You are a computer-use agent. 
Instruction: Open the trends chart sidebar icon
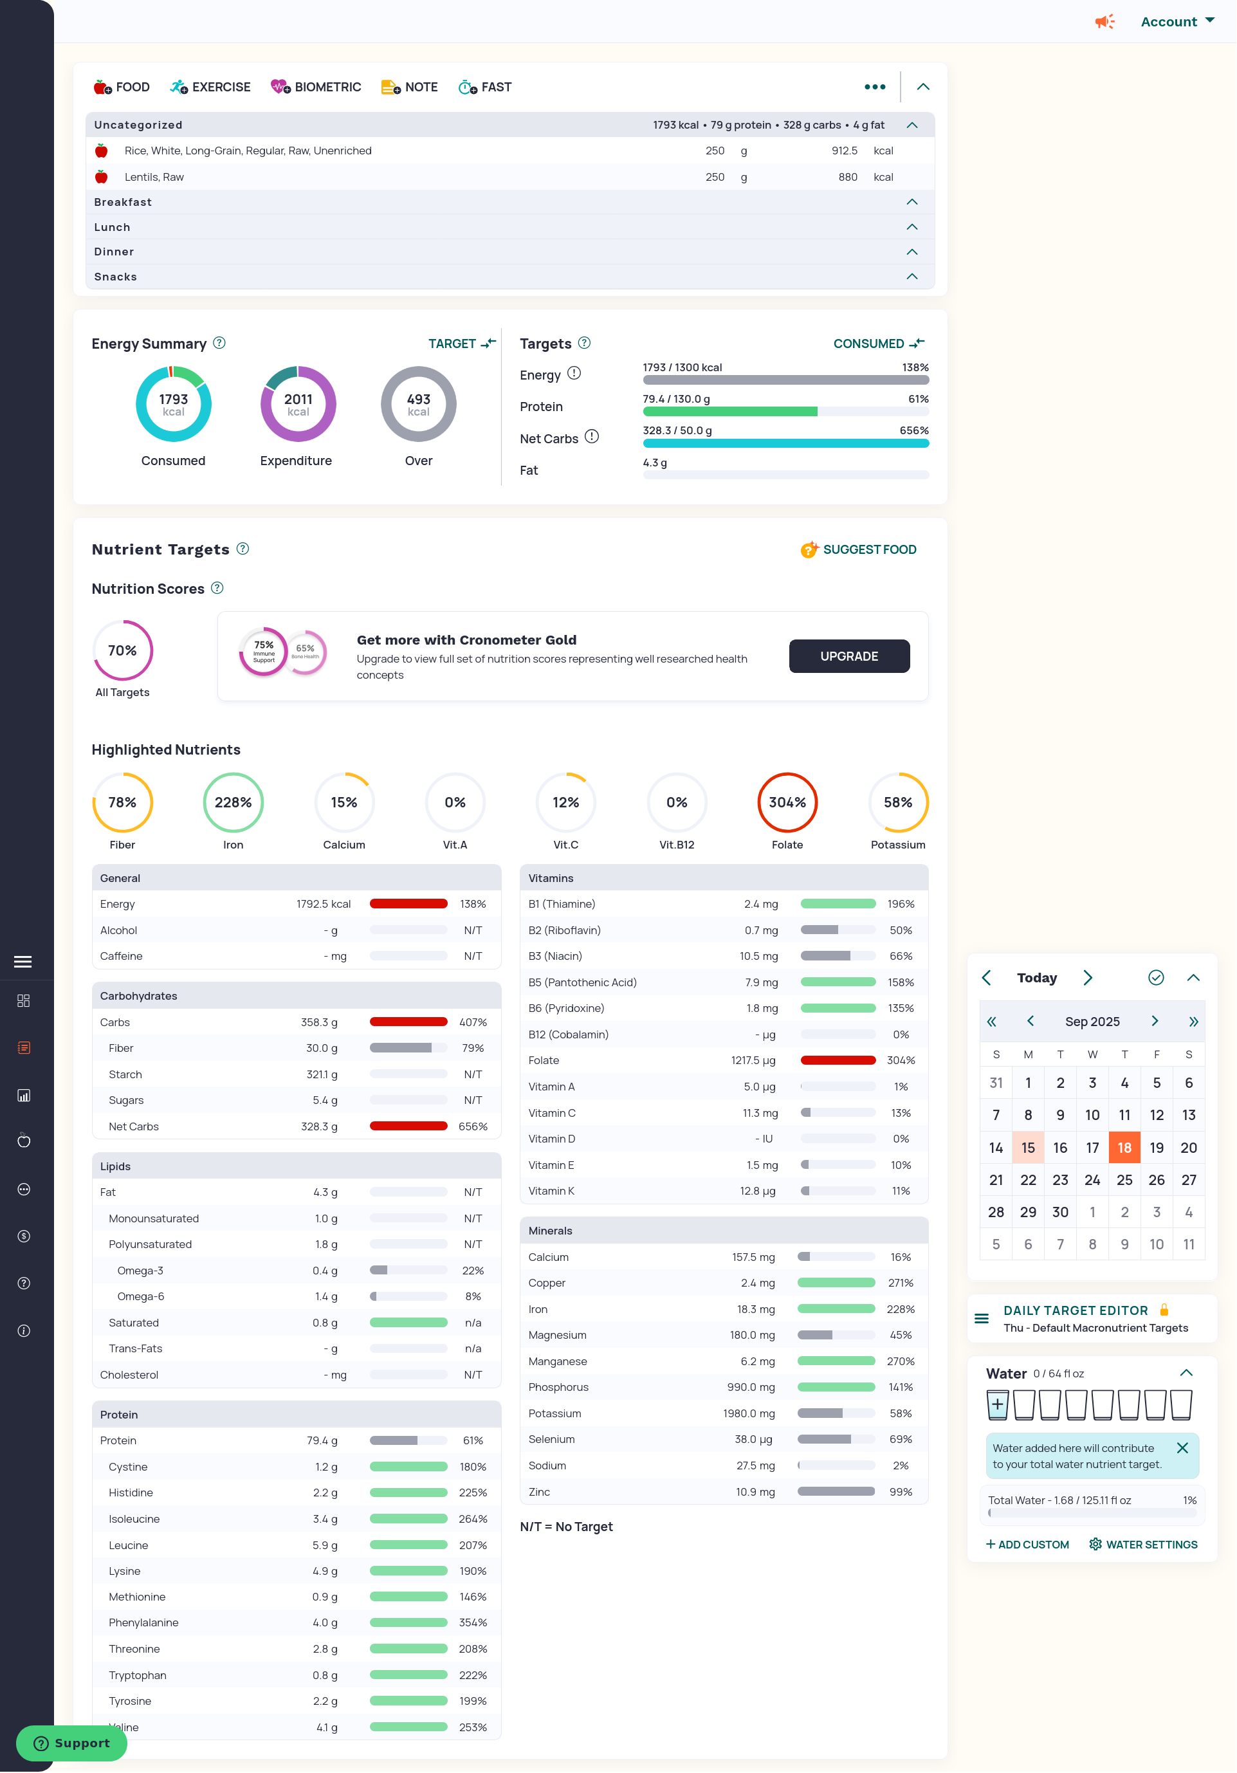(x=24, y=1095)
